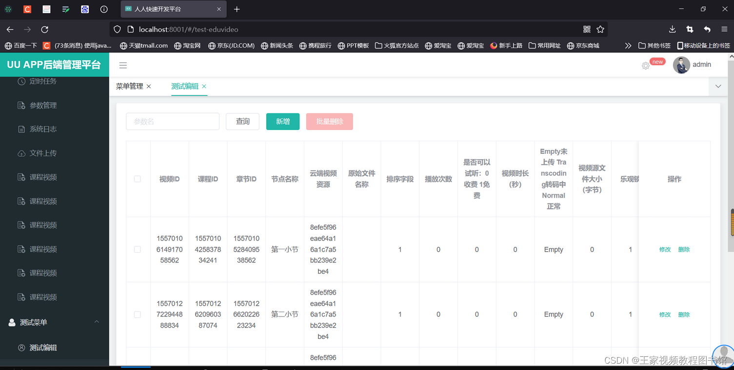The height and width of the screenshot is (370, 734).
Task: Click 修改 in the 第二小节 row
Action: pos(665,314)
